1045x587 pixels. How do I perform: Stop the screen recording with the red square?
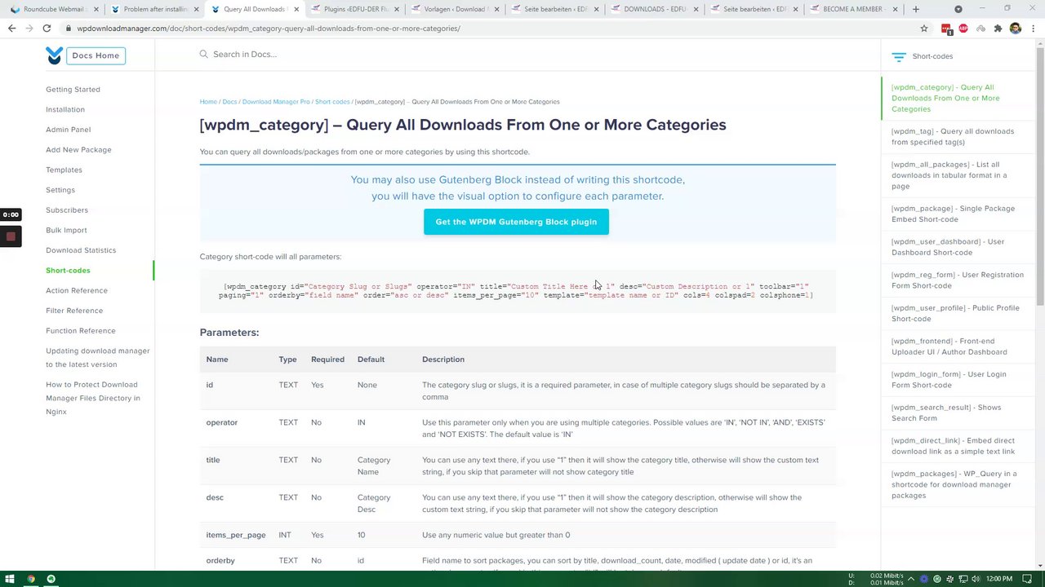coord(11,237)
